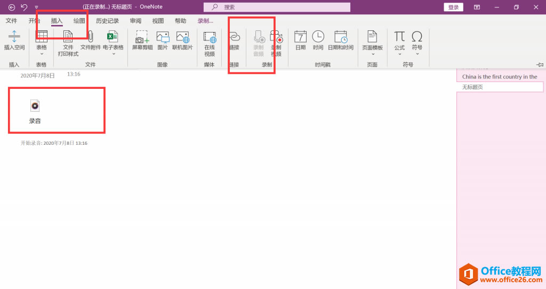The image size is (546, 289).
Task: Switch to the View tab
Action: click(158, 21)
